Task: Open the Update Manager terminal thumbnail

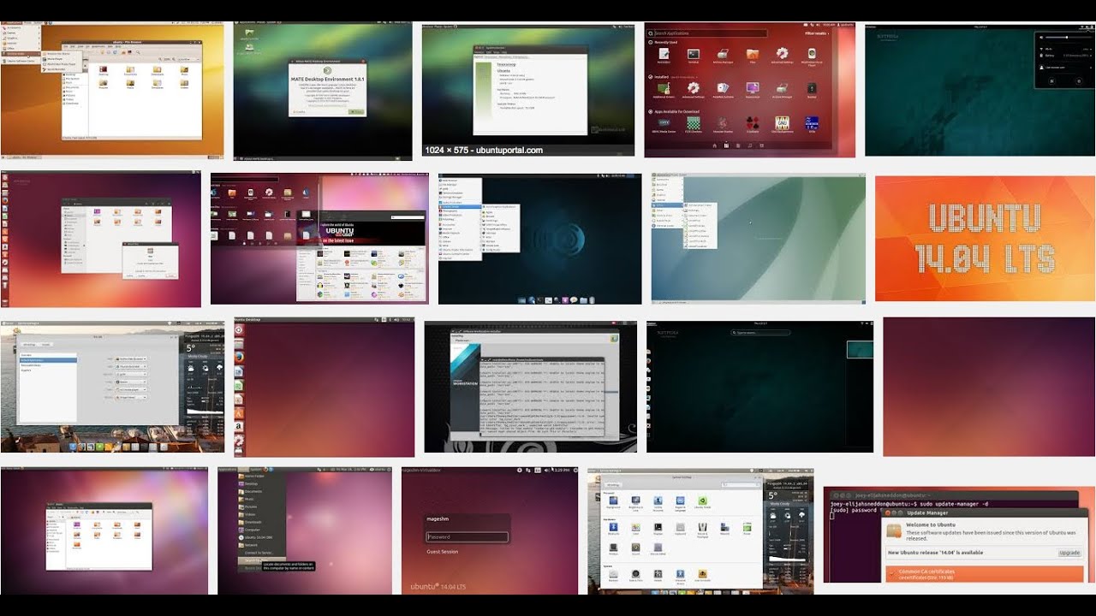Action: click(x=959, y=536)
